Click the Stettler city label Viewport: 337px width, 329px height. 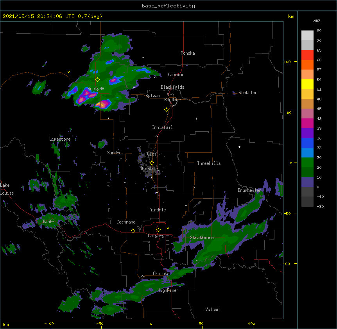click(248, 93)
